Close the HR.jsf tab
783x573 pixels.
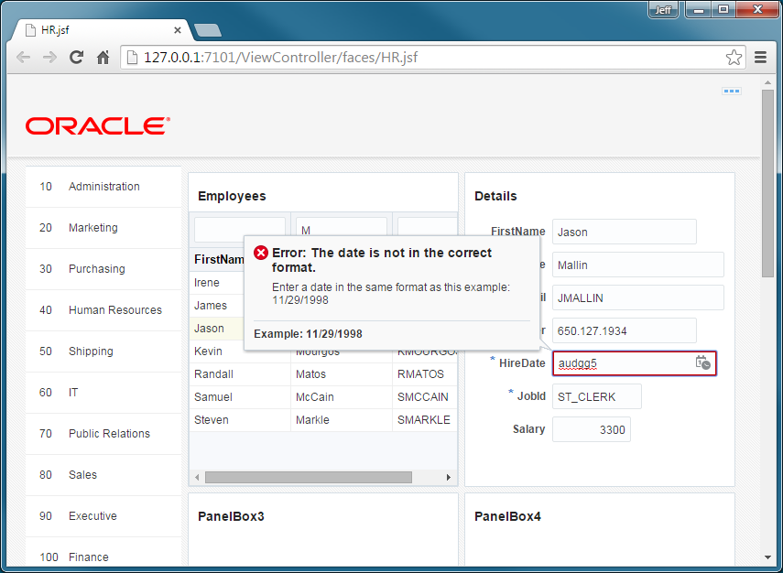click(178, 30)
